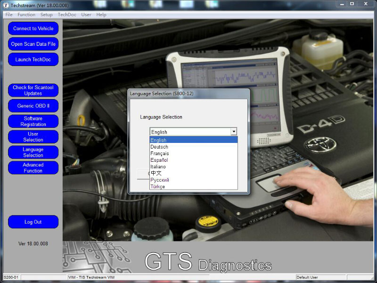Open the Help menu
Screen dimensions: 377x283
click(x=101, y=15)
